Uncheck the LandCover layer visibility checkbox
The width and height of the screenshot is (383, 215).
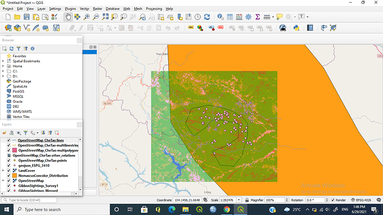point(9,171)
